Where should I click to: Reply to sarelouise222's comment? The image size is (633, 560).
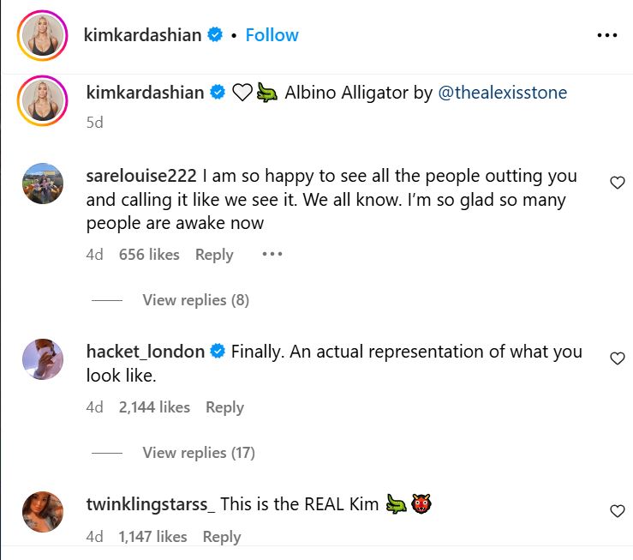(214, 255)
